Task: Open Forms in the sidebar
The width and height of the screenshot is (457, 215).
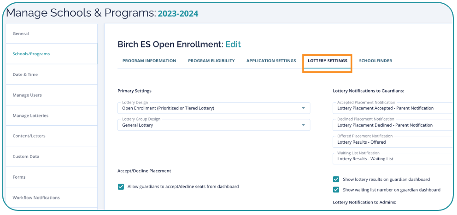Action: click(19, 177)
